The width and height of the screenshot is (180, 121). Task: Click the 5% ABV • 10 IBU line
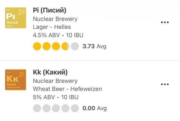(x=56, y=97)
